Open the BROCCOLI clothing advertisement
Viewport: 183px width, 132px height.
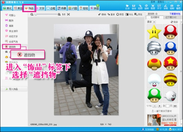coord(162,120)
